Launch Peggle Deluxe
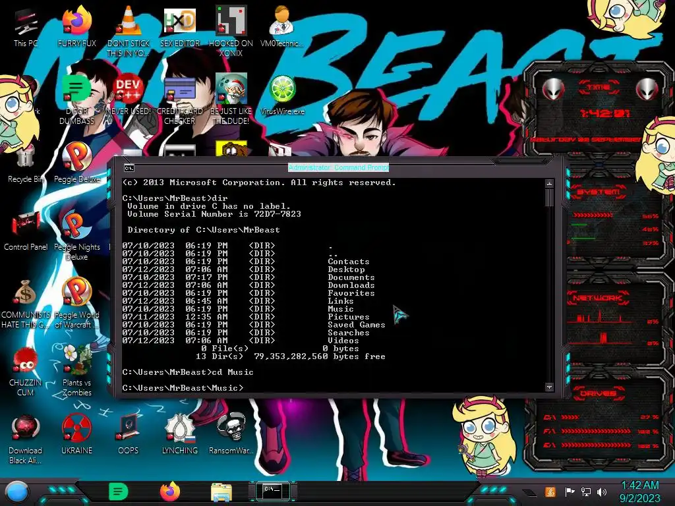Image resolution: width=675 pixels, height=506 pixels. [x=76, y=163]
